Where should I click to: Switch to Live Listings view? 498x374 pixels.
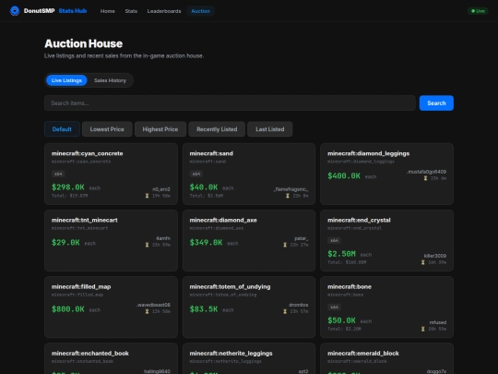(x=66, y=80)
